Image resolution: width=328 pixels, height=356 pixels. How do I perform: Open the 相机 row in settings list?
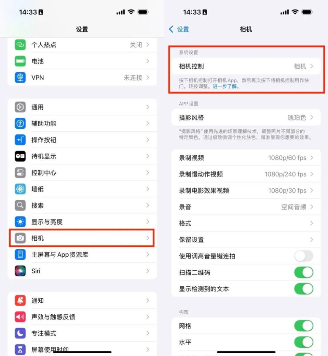[x=82, y=238]
